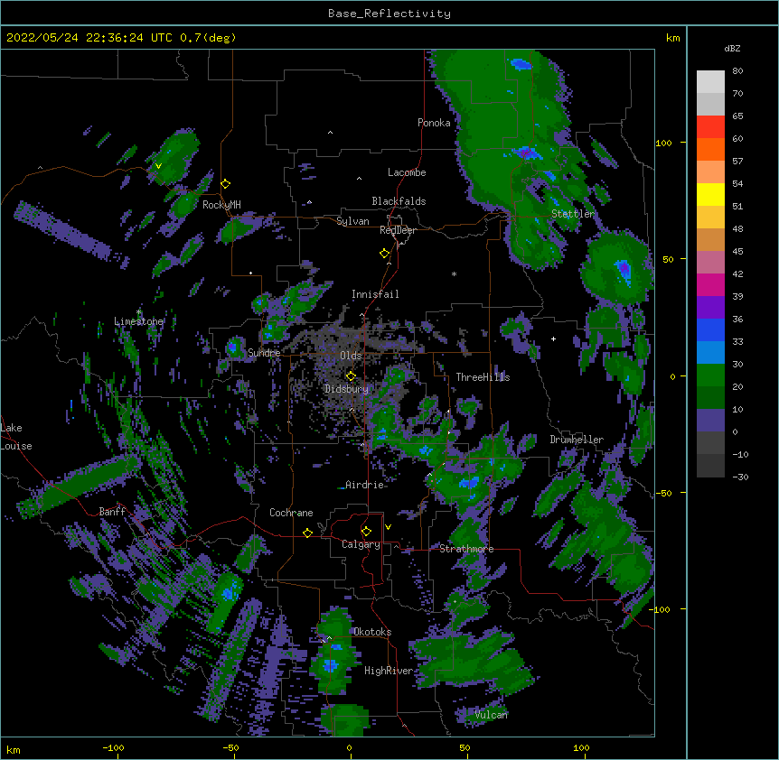Select the Innisfail label

(x=375, y=294)
